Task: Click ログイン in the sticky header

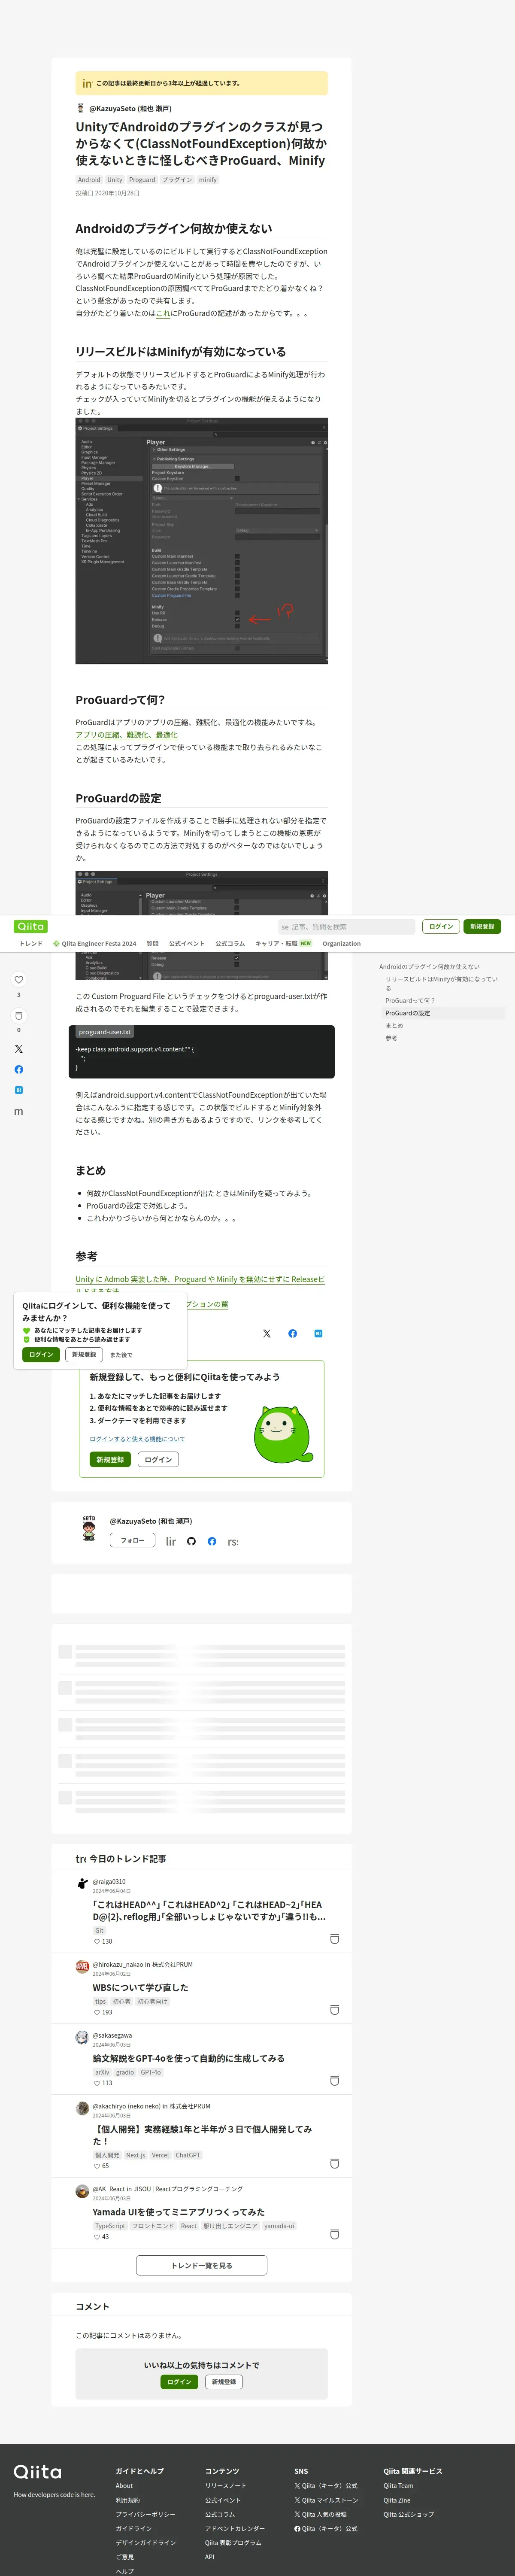Action: coord(441,927)
